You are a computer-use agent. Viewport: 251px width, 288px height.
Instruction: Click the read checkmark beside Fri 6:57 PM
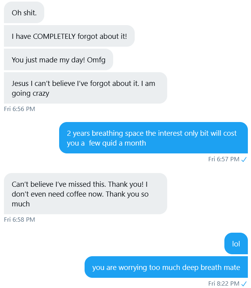[x=244, y=159]
